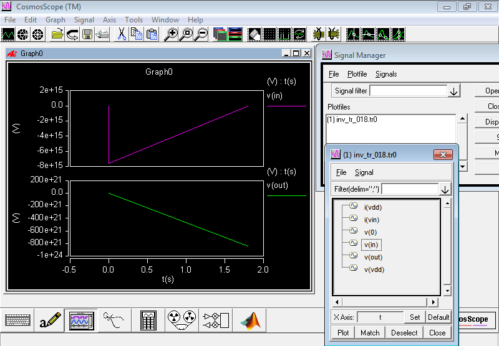
Task: Open the main Signal menu
Action: click(84, 20)
